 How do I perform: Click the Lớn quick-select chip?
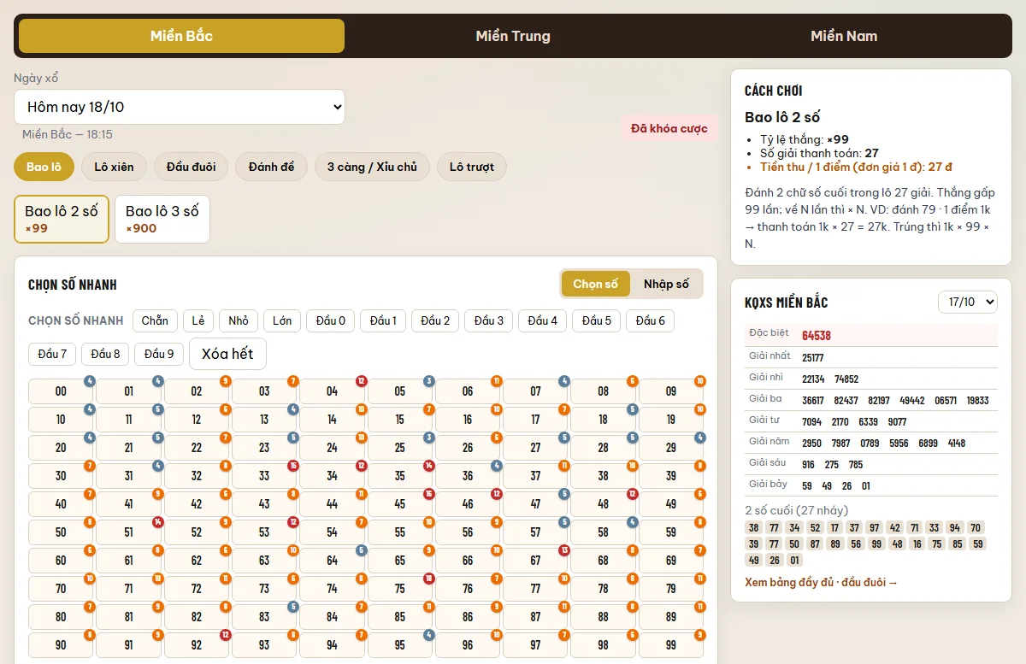tap(282, 320)
